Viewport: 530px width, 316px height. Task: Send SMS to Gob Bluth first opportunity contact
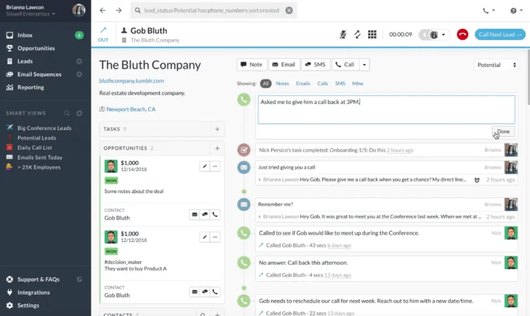pos(205,215)
